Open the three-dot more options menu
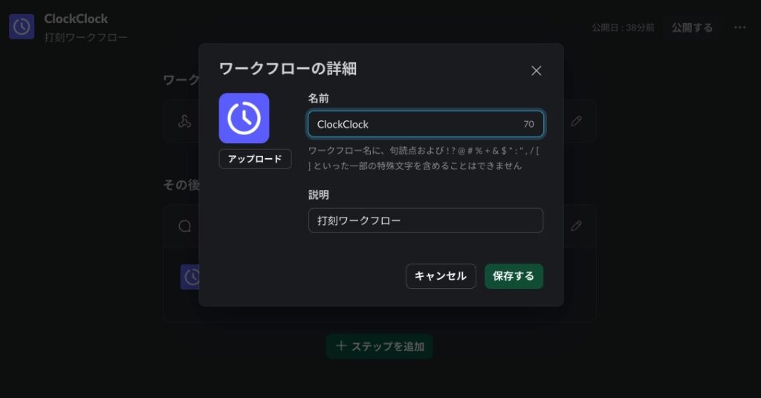The image size is (761, 398). tap(739, 27)
